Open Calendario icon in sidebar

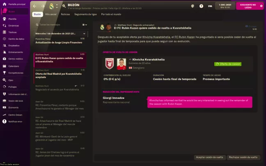click(x=5, y=66)
